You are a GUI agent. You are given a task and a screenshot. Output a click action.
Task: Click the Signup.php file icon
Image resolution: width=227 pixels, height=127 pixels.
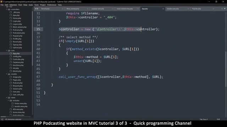click(x=11, y=45)
